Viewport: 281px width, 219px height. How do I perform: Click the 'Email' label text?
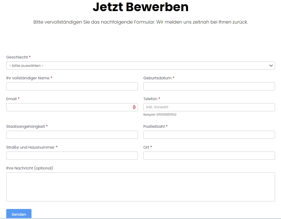coord(11,99)
